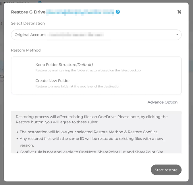
Task: Click the 'Restore by maintaining the folder structure' description
Action: pos(88,70)
